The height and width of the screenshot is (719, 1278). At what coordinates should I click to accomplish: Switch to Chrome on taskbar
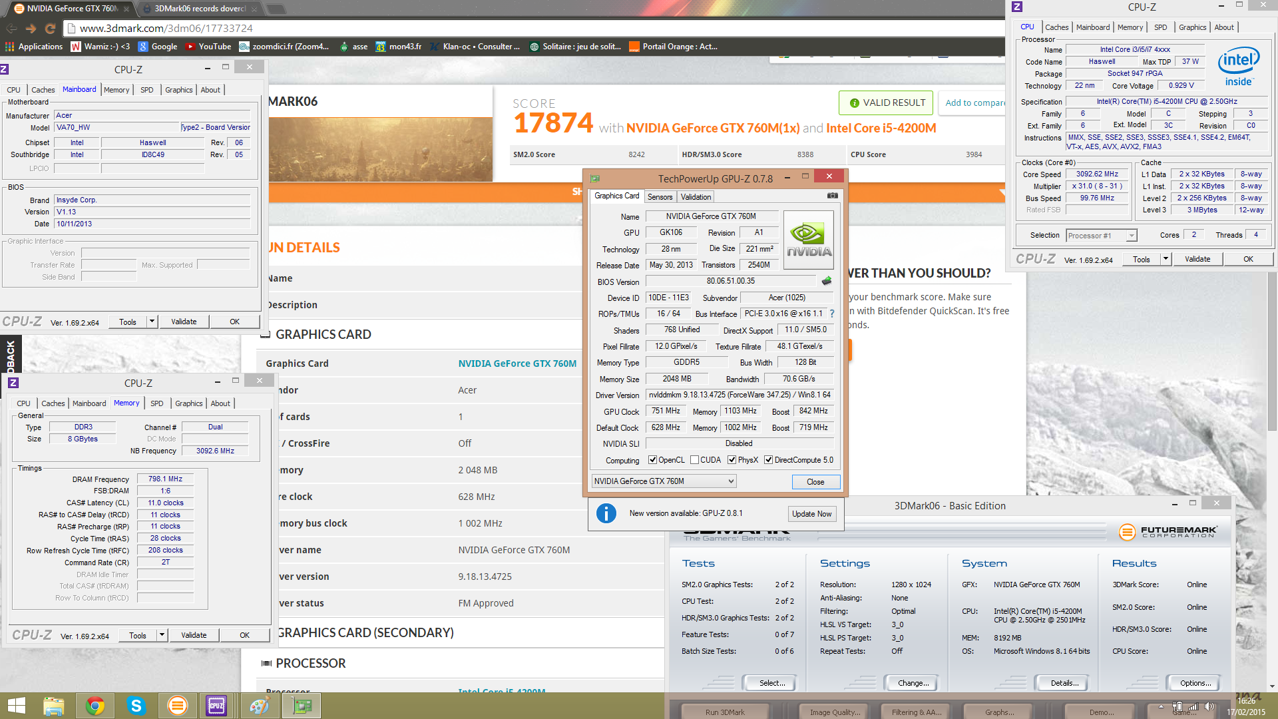[95, 706]
